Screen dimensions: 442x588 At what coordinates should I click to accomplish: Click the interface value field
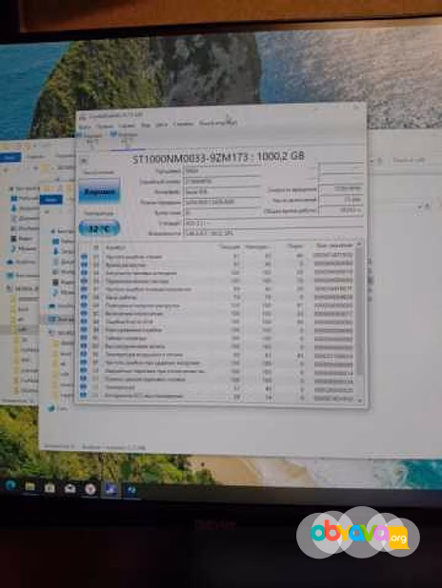click(x=222, y=192)
